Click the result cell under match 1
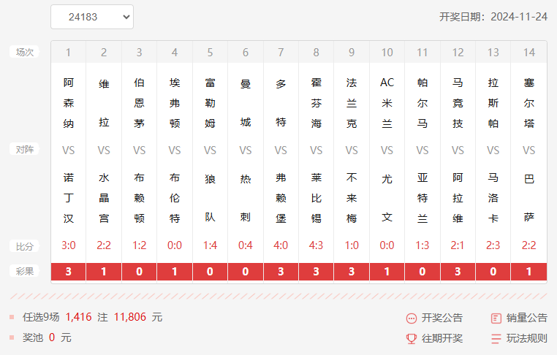The image size is (557, 355). click(x=68, y=272)
